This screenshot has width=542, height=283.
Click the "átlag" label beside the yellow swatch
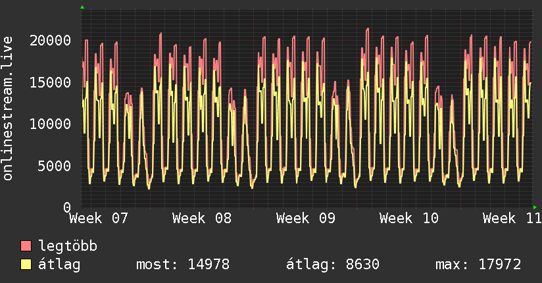click(x=61, y=265)
